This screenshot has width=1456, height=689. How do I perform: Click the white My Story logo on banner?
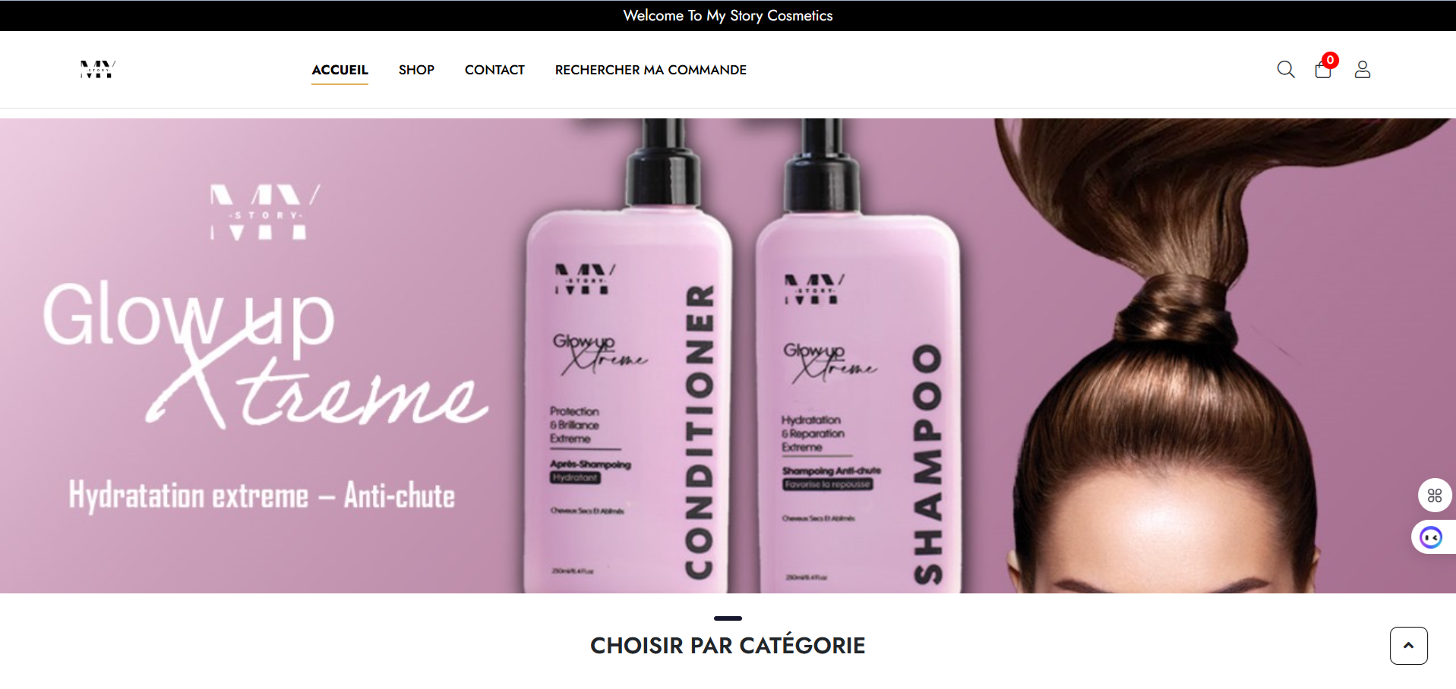click(x=265, y=212)
